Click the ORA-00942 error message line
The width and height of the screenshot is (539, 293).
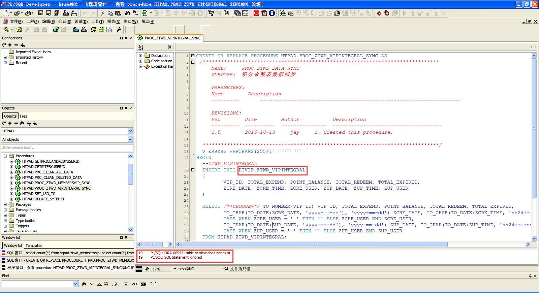(190, 253)
